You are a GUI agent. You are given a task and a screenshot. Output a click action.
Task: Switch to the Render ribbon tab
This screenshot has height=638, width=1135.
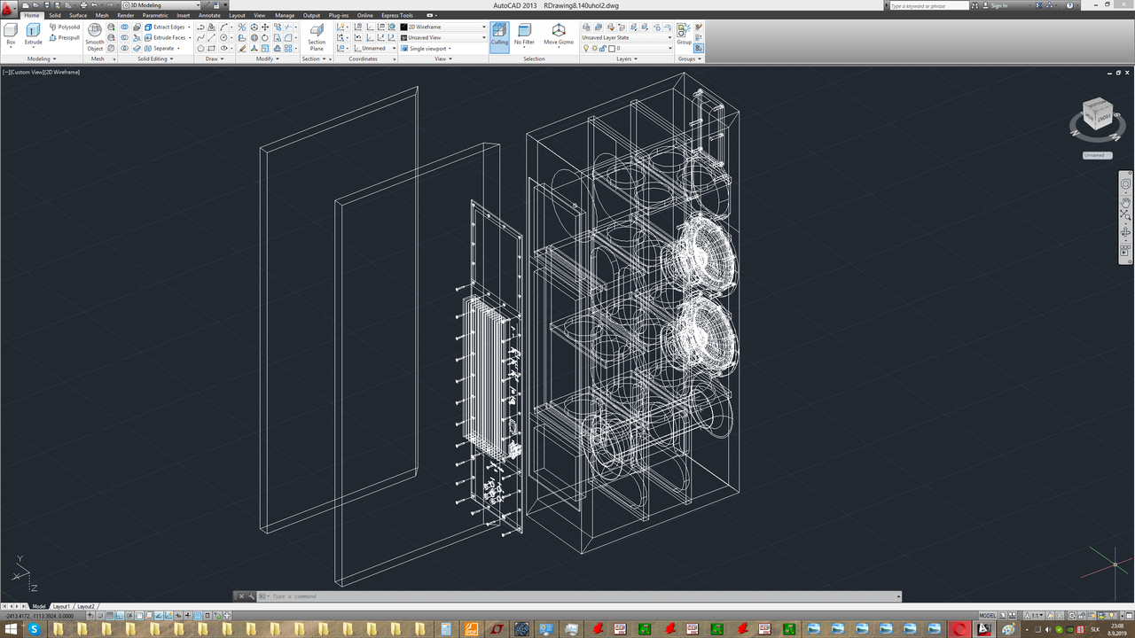coord(125,15)
